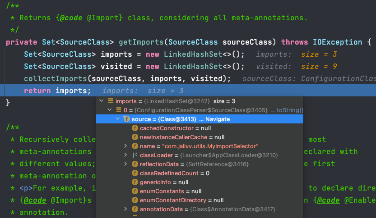376x218 pixels.
Task: Click the 'visited: size = 9' inline hint
Action: click(297, 66)
